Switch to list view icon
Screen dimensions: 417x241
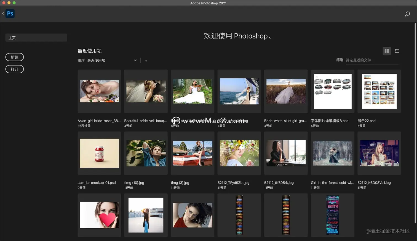(x=397, y=51)
